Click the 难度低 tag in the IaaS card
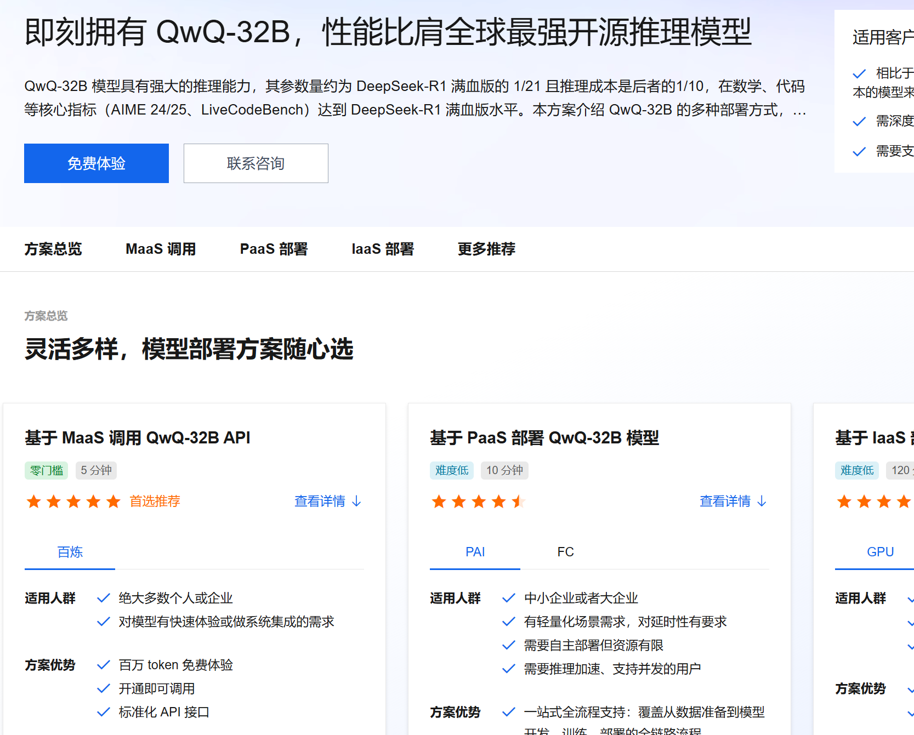The width and height of the screenshot is (914, 735). pyautogui.click(x=857, y=470)
